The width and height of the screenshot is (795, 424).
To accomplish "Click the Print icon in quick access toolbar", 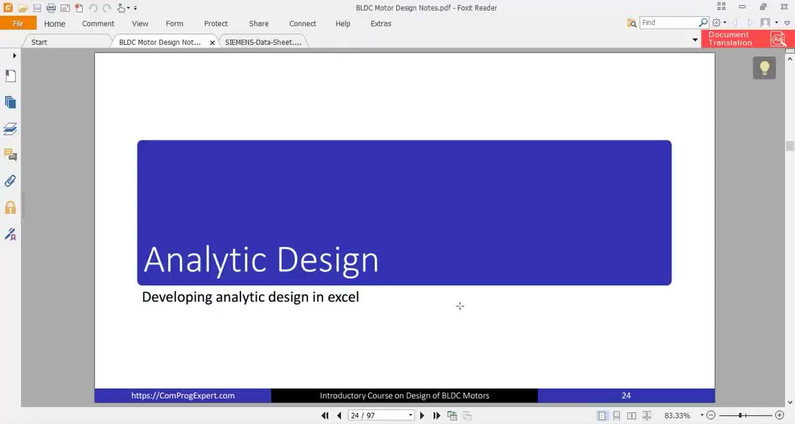I will [x=51, y=8].
